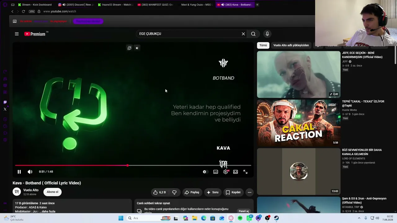The width and height of the screenshot is (397, 223).
Task: Dislike the Kava - Botband video
Action: [x=174, y=192]
